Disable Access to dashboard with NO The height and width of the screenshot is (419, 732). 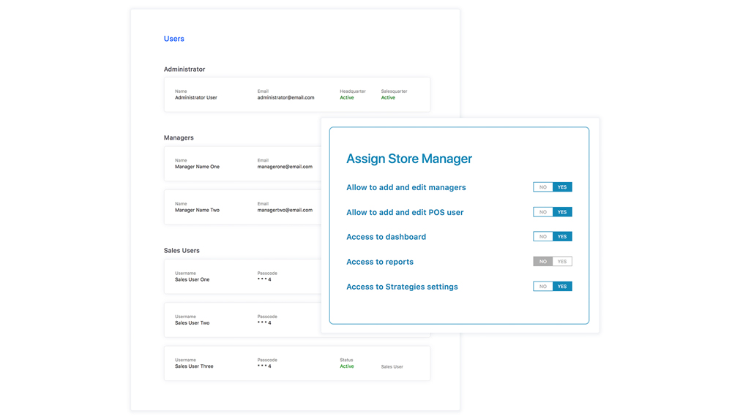[x=542, y=237]
